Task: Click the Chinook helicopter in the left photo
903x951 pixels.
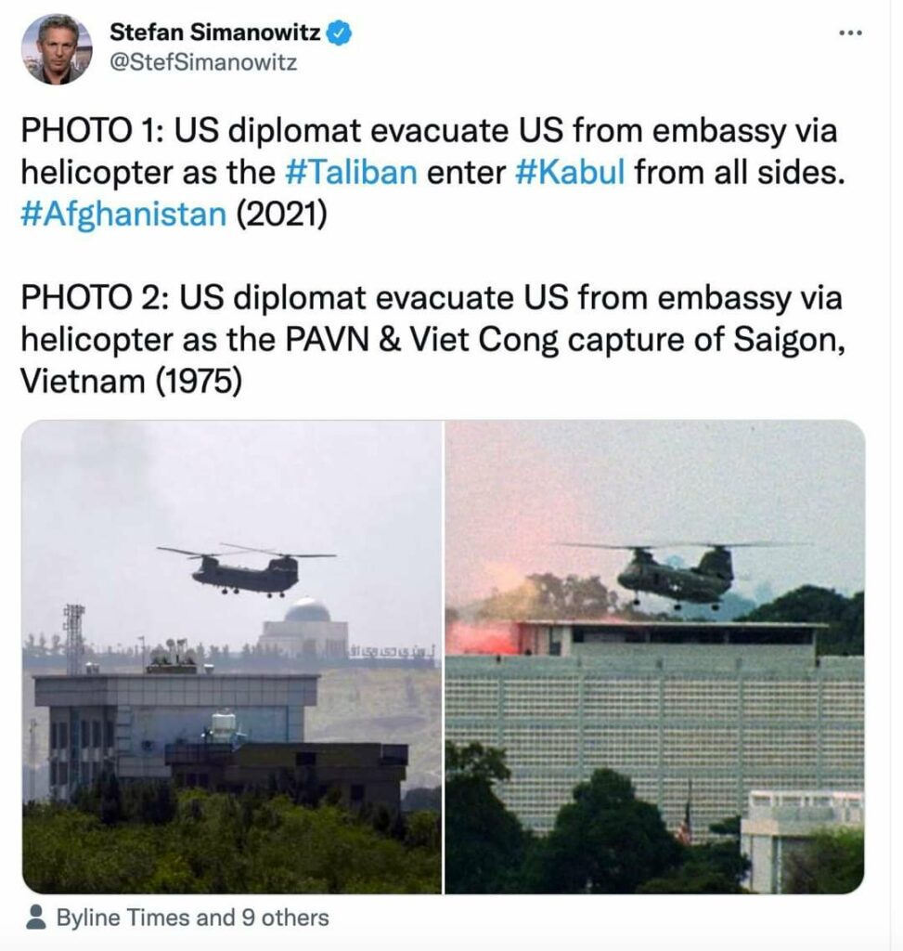Action: 247,569
